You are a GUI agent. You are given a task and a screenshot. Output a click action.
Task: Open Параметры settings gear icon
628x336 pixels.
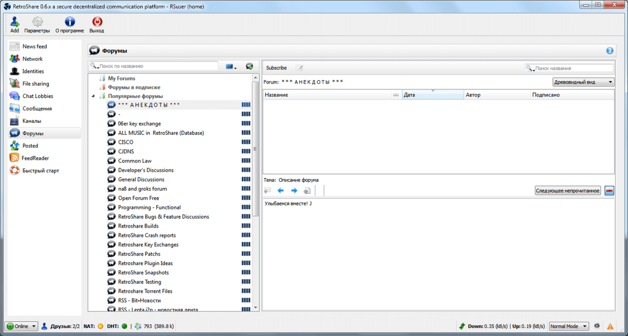pyautogui.click(x=37, y=22)
